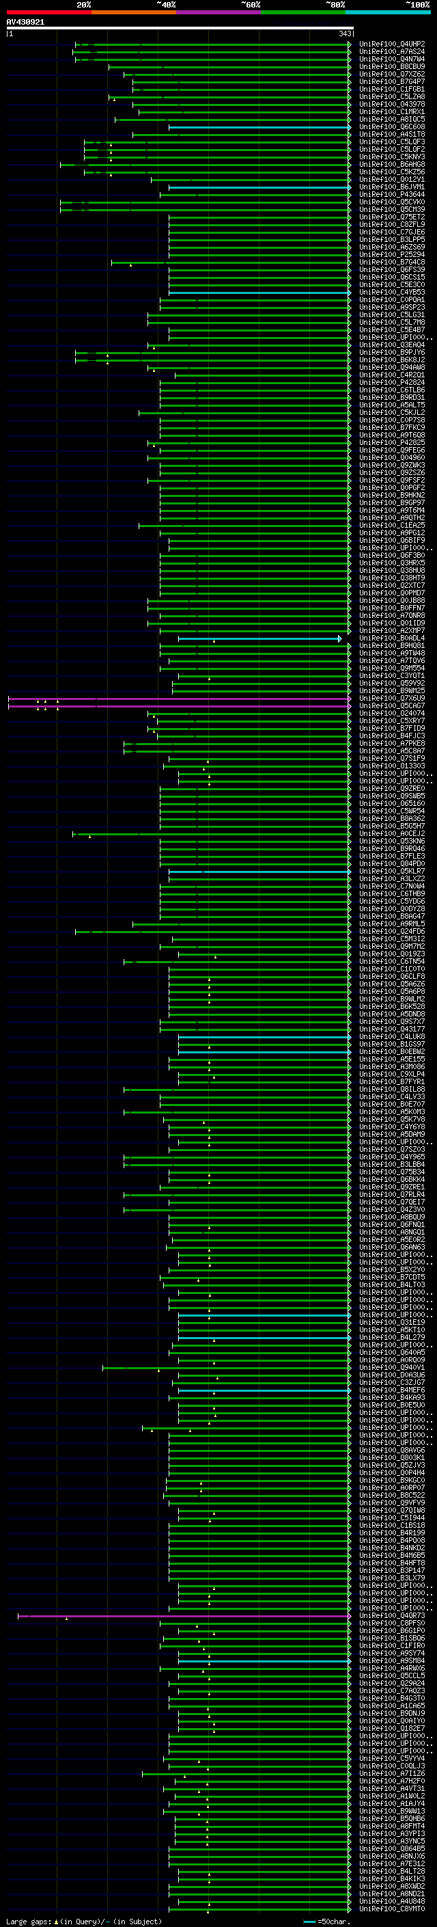Screen dimensions: 437x1927
Task: Click the UniRef100_Q864B5 label
Action: 392,1849
